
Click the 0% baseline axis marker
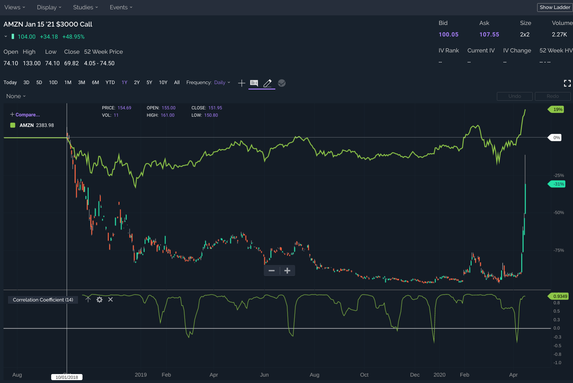coord(555,138)
